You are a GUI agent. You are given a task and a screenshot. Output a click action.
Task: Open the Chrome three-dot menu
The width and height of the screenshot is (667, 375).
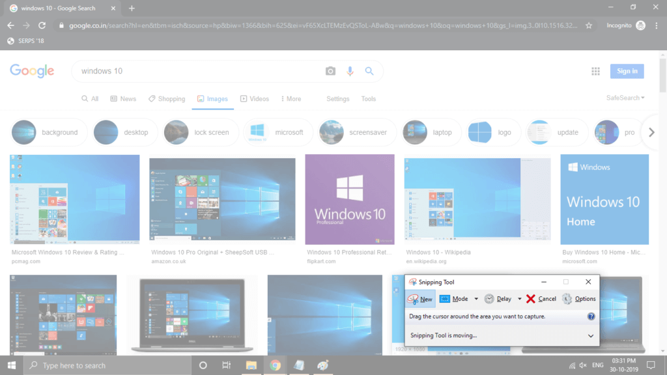657,25
